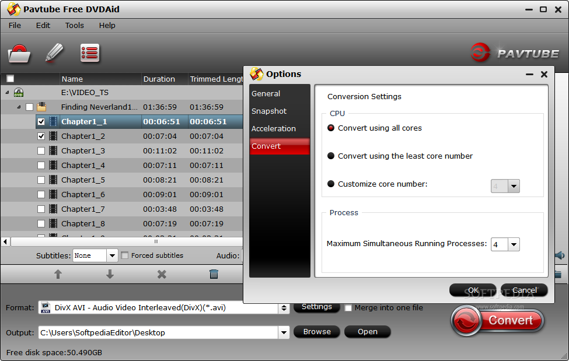Viewport: 569px width, 361px height.
Task: Click the Open output folder button
Action: (368, 332)
